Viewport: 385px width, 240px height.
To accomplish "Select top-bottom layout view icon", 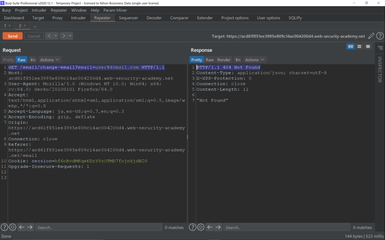I will [x=359, y=47].
